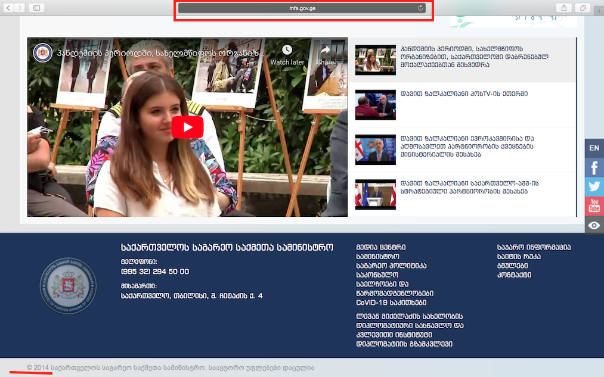This screenshot has width=604, height=377.
Task: Open the Twitter icon on the side panel
Action: coord(594,186)
